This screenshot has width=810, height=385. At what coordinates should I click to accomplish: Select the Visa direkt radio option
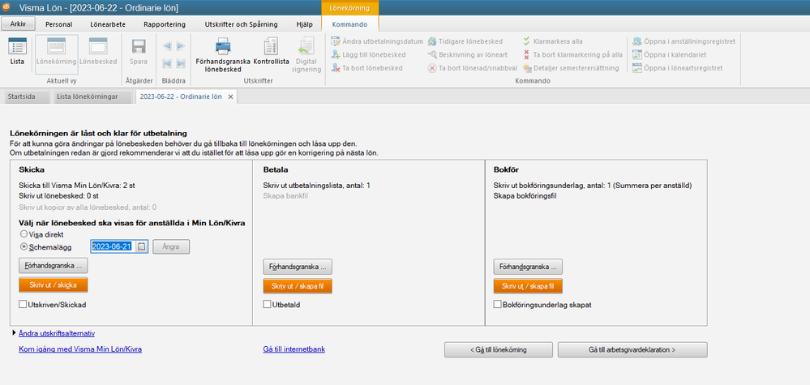pos(24,234)
